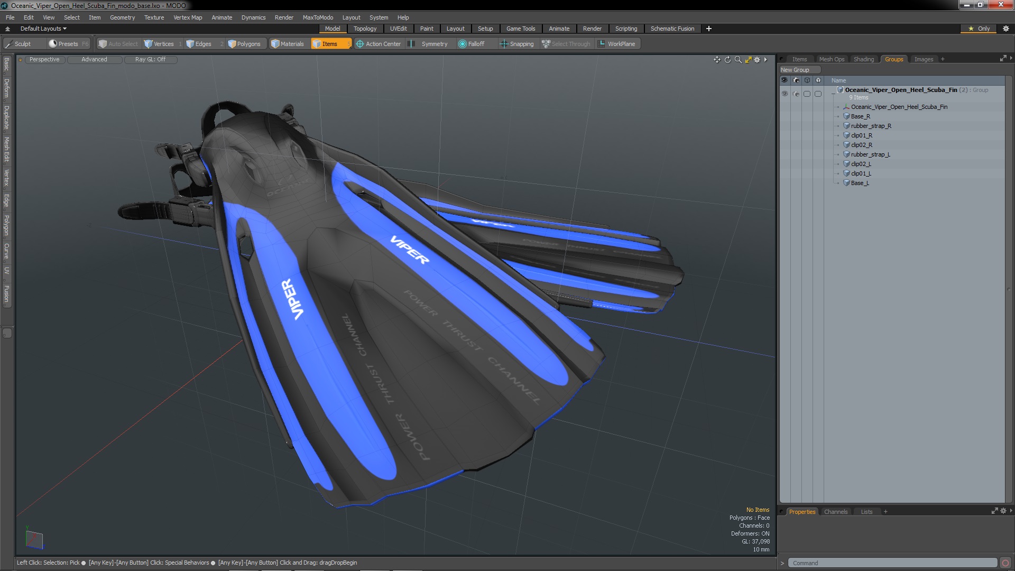This screenshot has height=571, width=1015.
Task: Toggle visibility eye for the Oceanic group
Action: 785,94
